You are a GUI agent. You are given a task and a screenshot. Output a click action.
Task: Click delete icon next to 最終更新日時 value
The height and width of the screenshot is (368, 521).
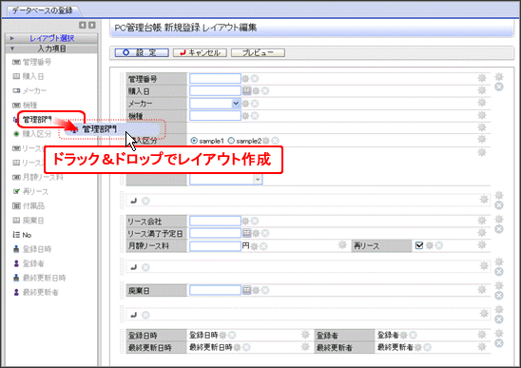tap(246, 347)
